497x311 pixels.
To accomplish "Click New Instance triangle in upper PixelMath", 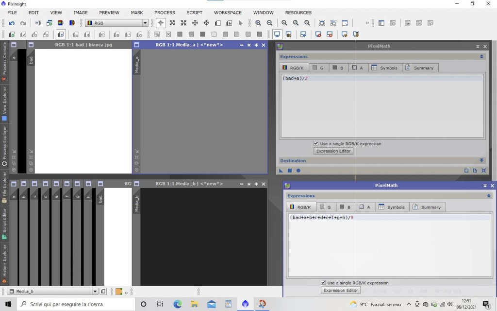I will tap(281, 171).
